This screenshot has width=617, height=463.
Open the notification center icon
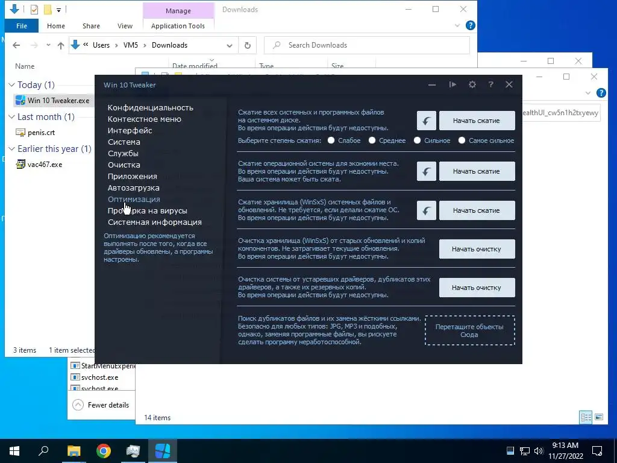pos(597,451)
